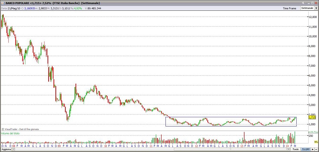
Task: Click the '14' year marker on time axis
Action: click(x=287, y=146)
